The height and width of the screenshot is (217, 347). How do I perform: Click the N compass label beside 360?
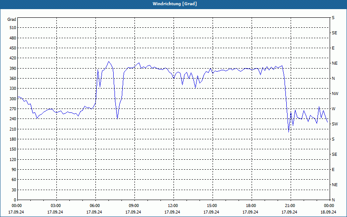click(333, 79)
